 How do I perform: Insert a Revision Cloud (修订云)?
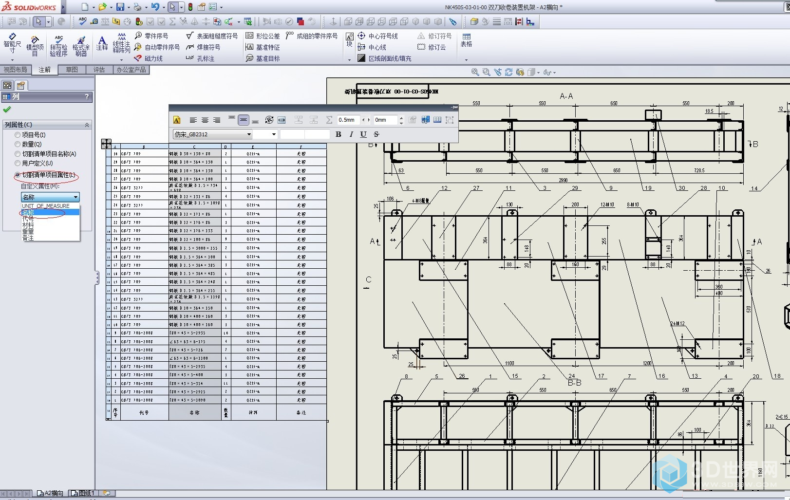(x=432, y=47)
